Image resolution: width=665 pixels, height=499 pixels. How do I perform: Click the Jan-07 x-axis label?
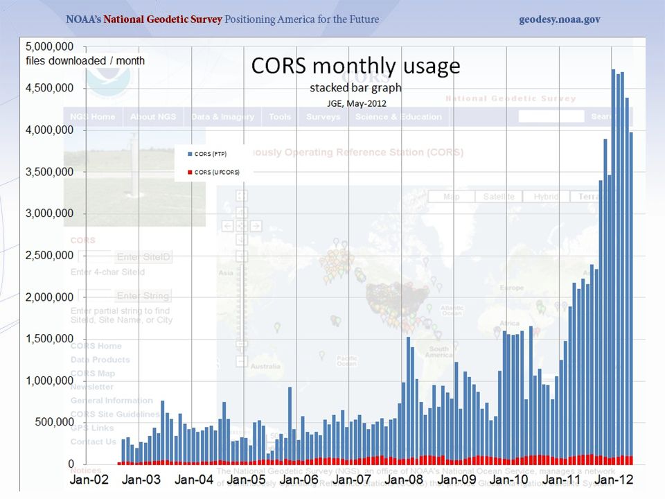[352, 480]
